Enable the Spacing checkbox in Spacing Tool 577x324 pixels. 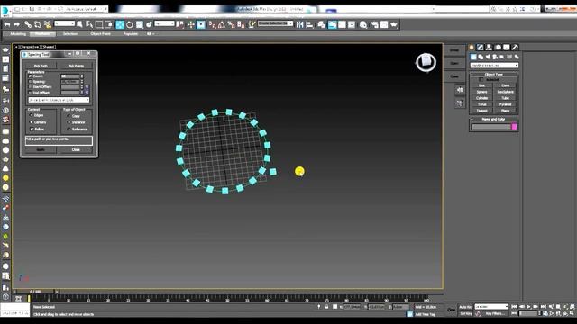tap(30, 82)
